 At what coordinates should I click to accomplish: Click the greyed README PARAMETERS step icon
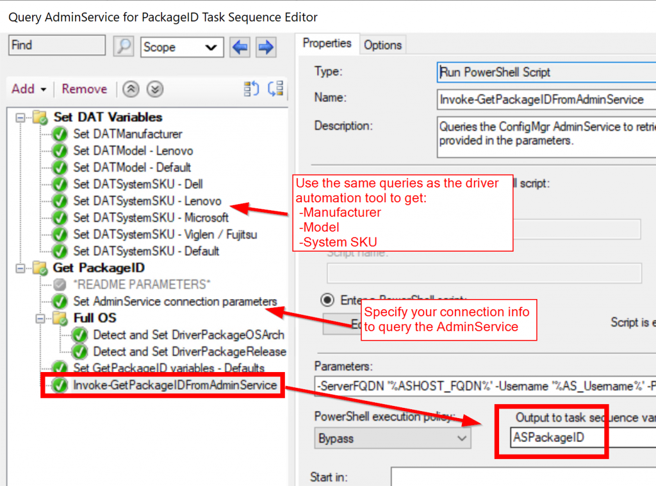(60, 284)
